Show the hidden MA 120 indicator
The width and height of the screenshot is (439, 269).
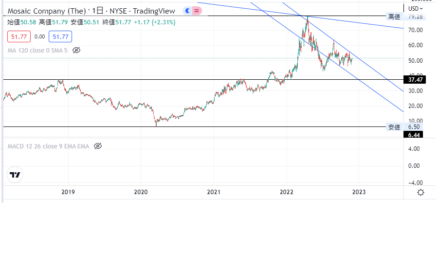[76, 50]
